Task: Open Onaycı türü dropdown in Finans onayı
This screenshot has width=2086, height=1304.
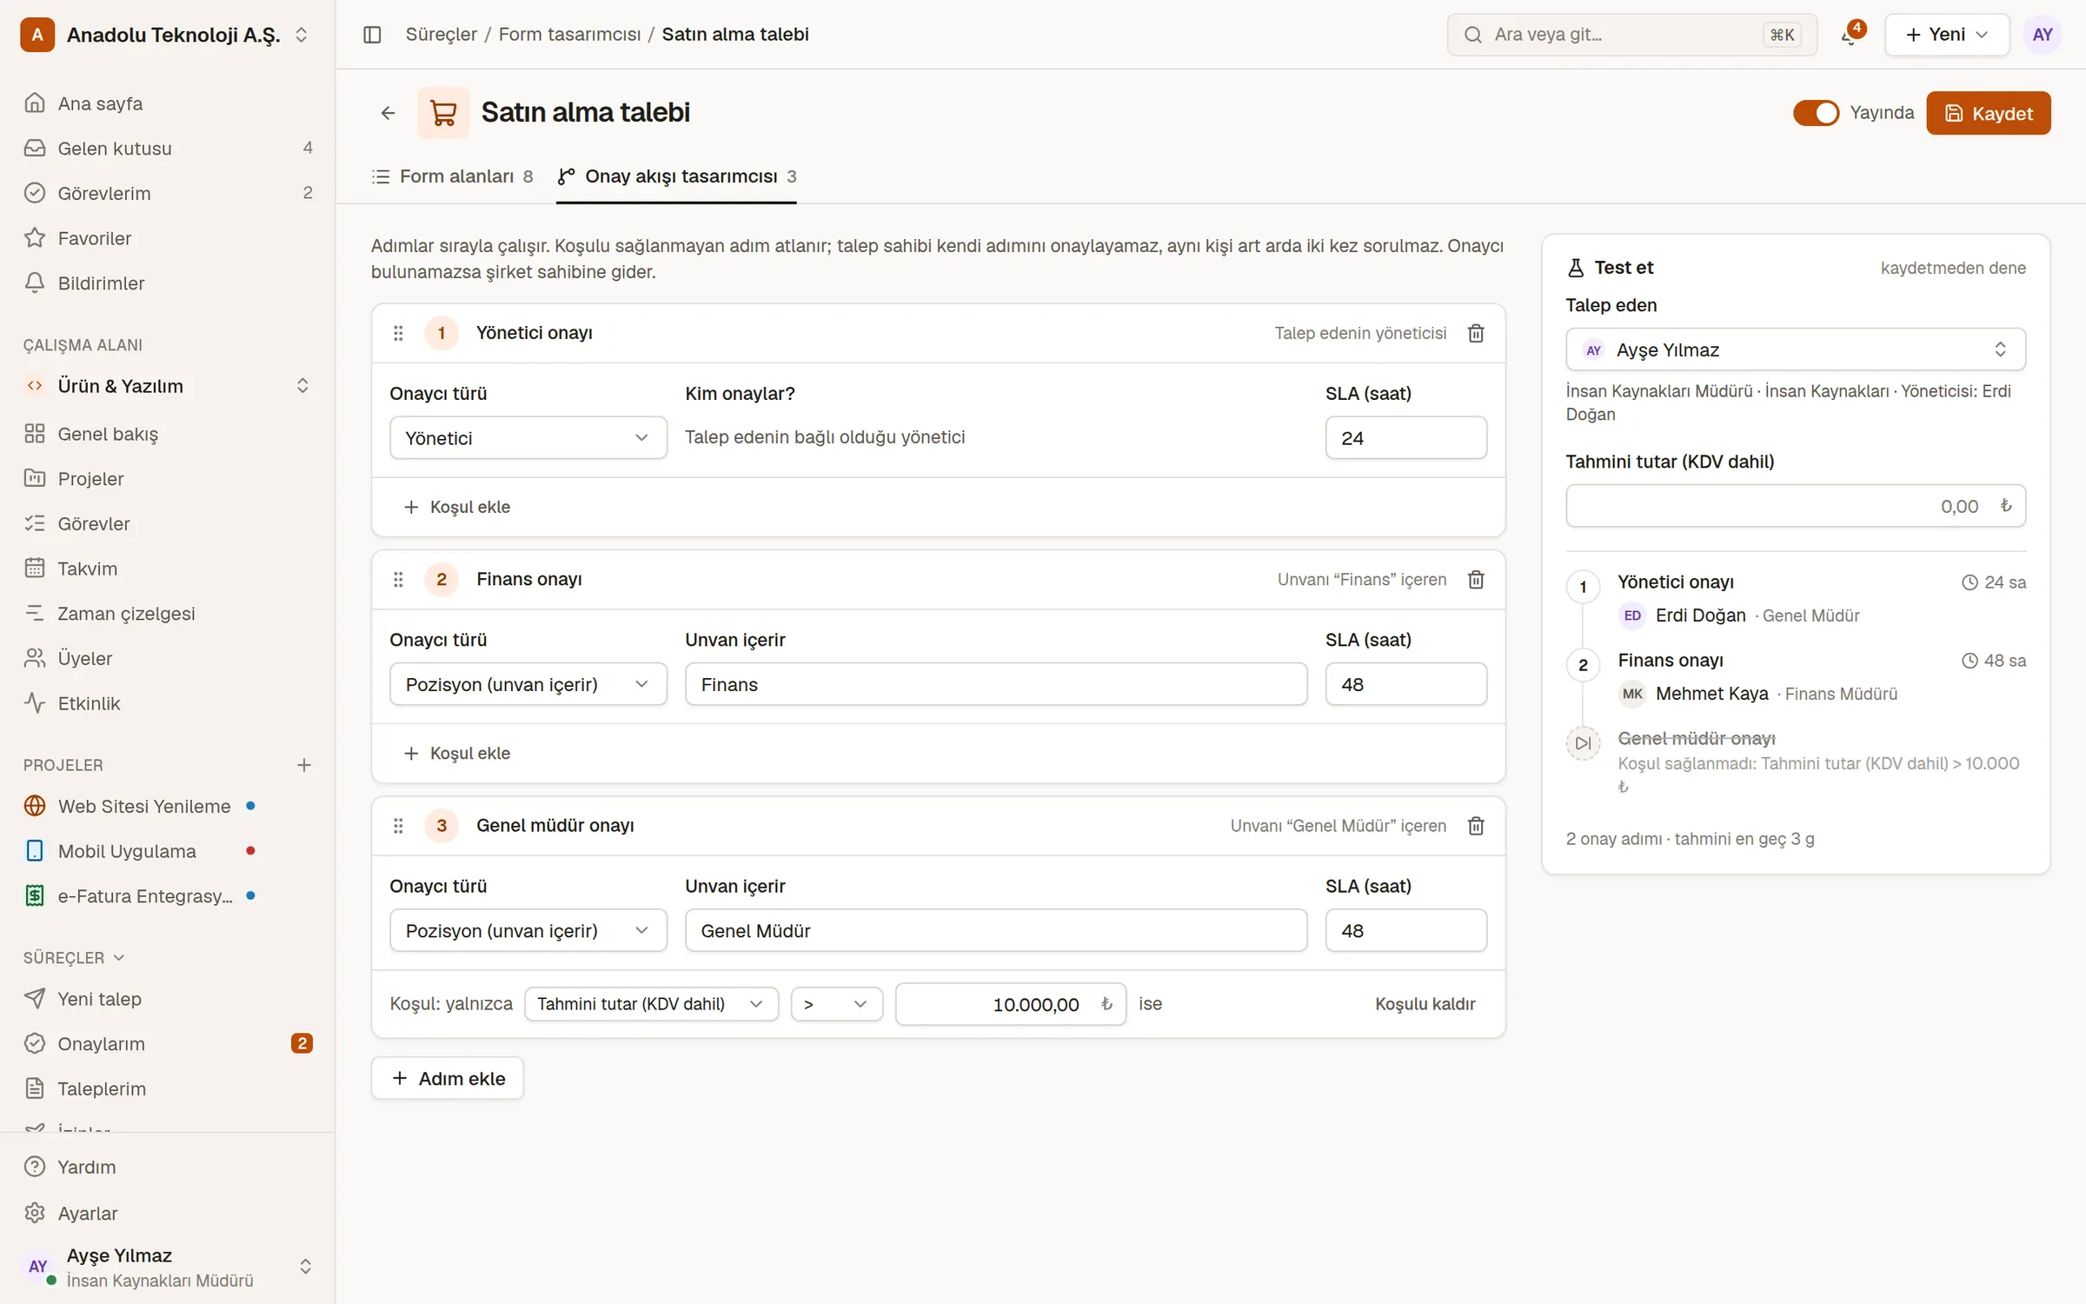Action: coord(528,684)
